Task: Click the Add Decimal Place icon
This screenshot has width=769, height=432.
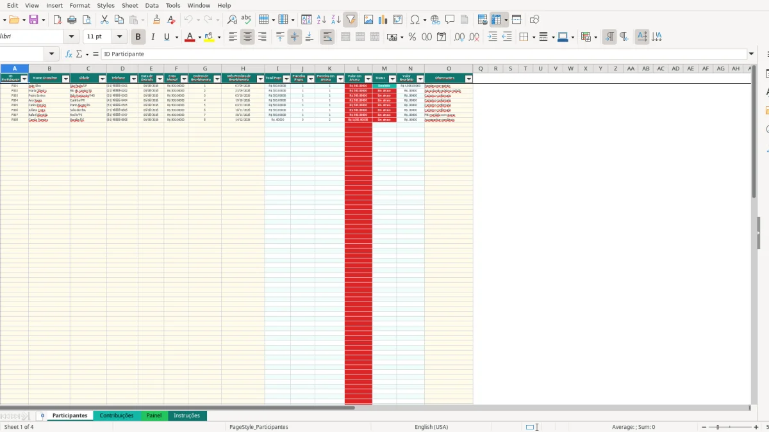Action: click(459, 37)
